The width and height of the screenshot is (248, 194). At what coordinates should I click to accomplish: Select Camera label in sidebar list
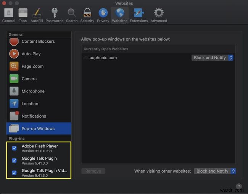click(x=29, y=79)
